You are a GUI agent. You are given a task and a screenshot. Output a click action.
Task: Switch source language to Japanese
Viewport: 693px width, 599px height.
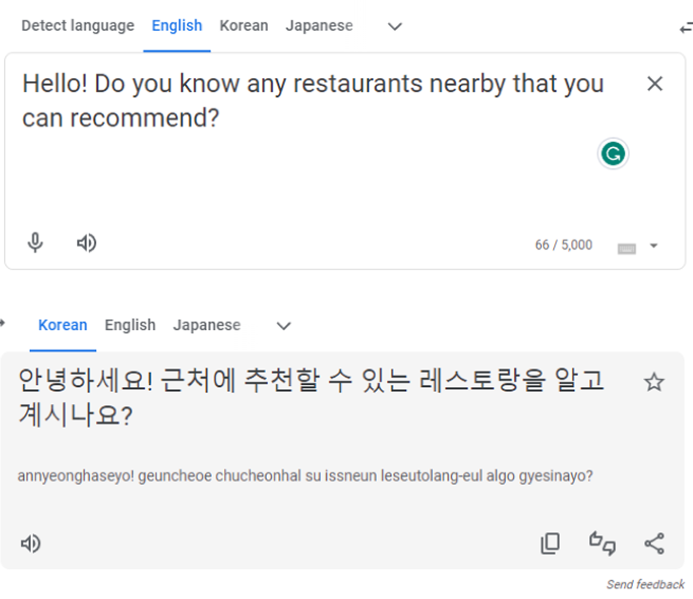click(x=319, y=25)
